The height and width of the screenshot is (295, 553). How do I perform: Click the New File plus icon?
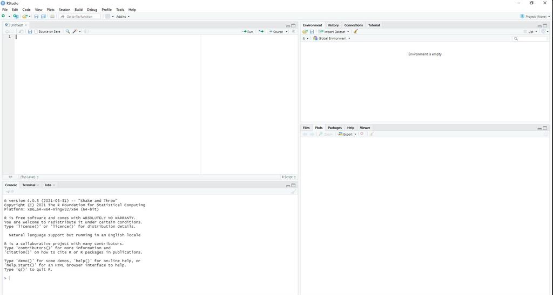coord(4,16)
